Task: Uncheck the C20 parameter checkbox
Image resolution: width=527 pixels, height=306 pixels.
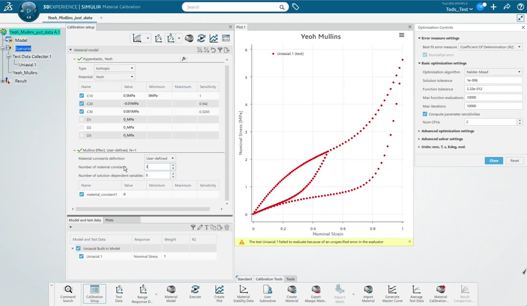Action: point(81,104)
